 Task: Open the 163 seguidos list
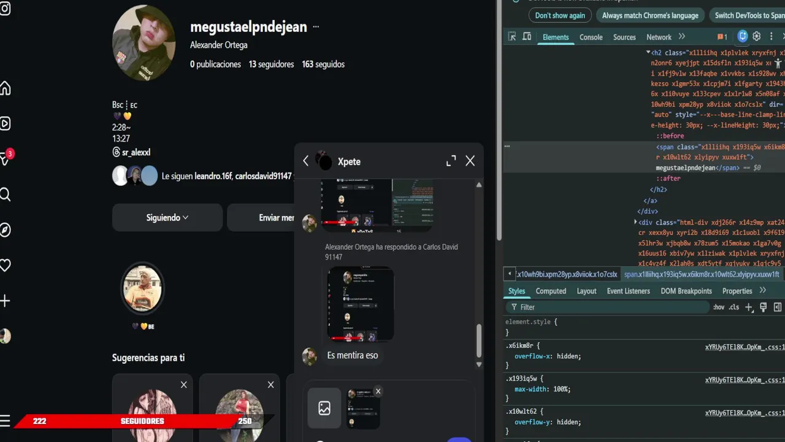(x=323, y=64)
